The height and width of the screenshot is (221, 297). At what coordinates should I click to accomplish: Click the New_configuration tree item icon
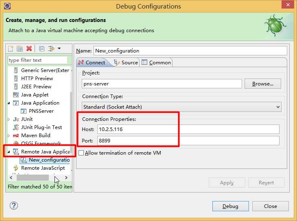click(24, 160)
